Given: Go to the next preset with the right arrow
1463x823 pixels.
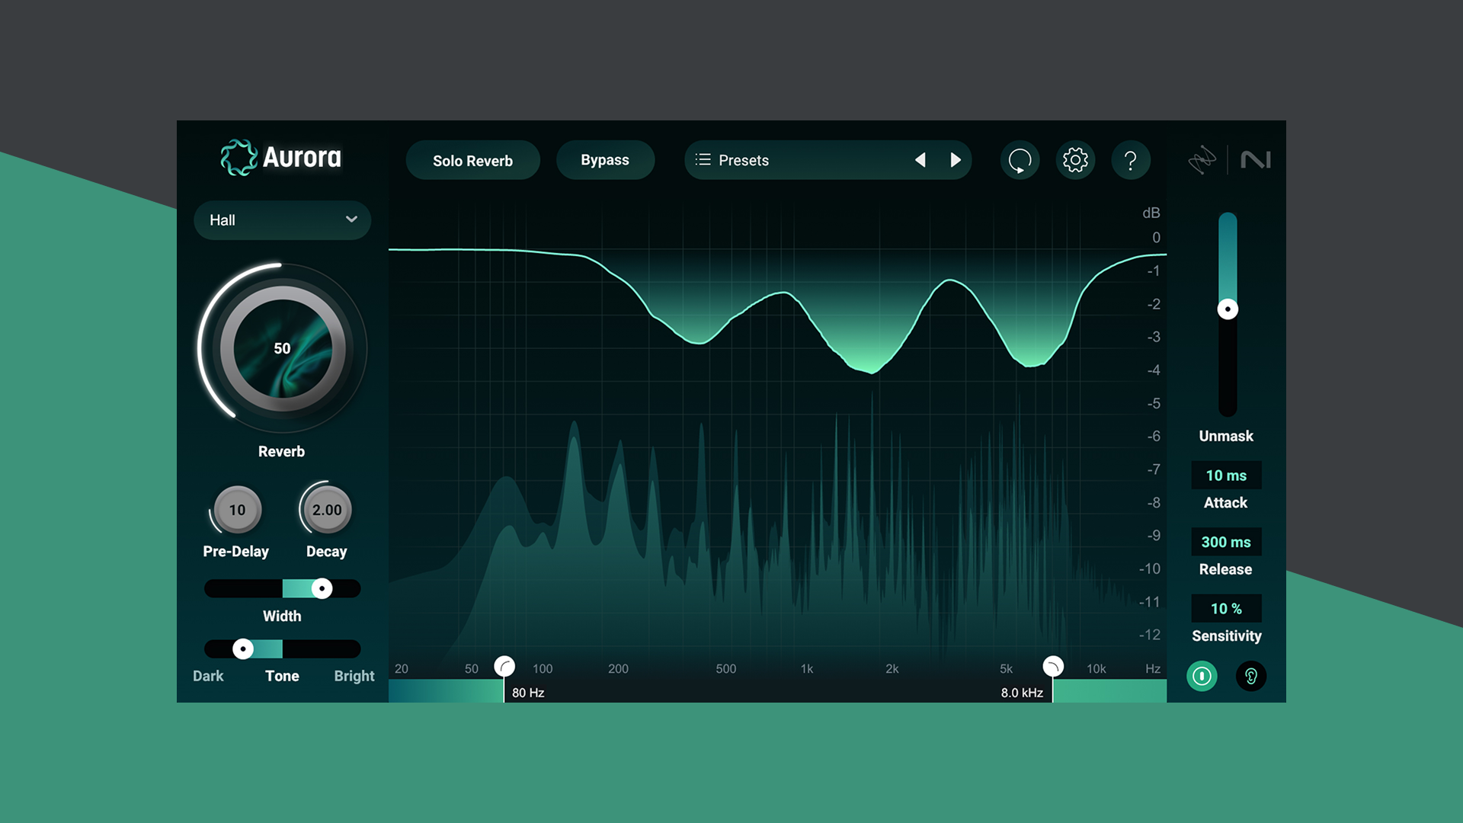Looking at the screenshot, I should pos(956,160).
